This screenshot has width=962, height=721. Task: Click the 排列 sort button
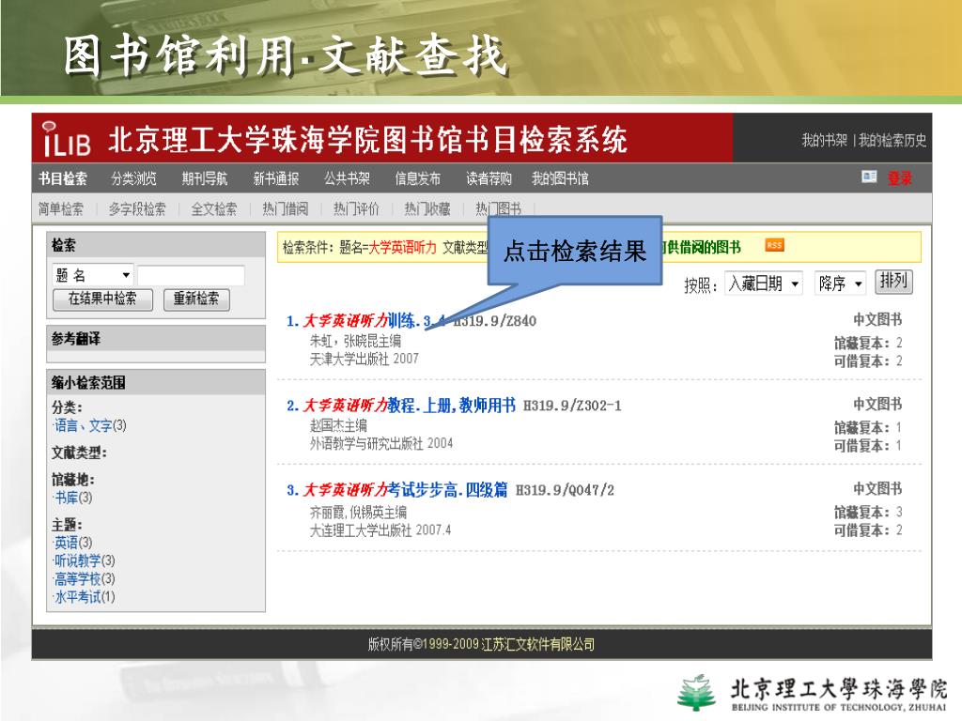(893, 282)
